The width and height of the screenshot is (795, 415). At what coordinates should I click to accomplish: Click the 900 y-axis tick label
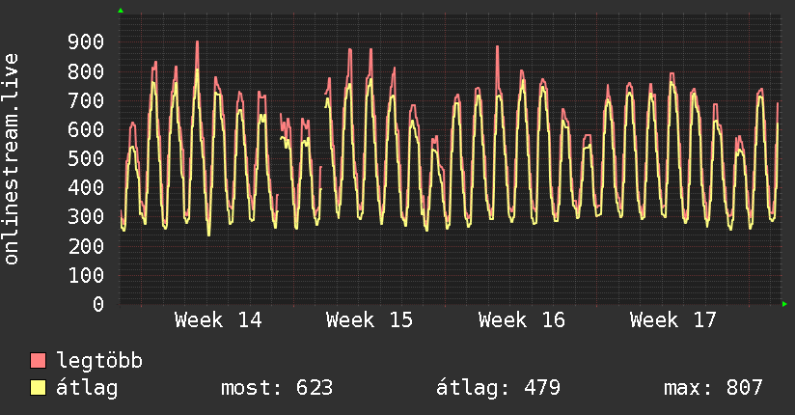pyautogui.click(x=86, y=42)
